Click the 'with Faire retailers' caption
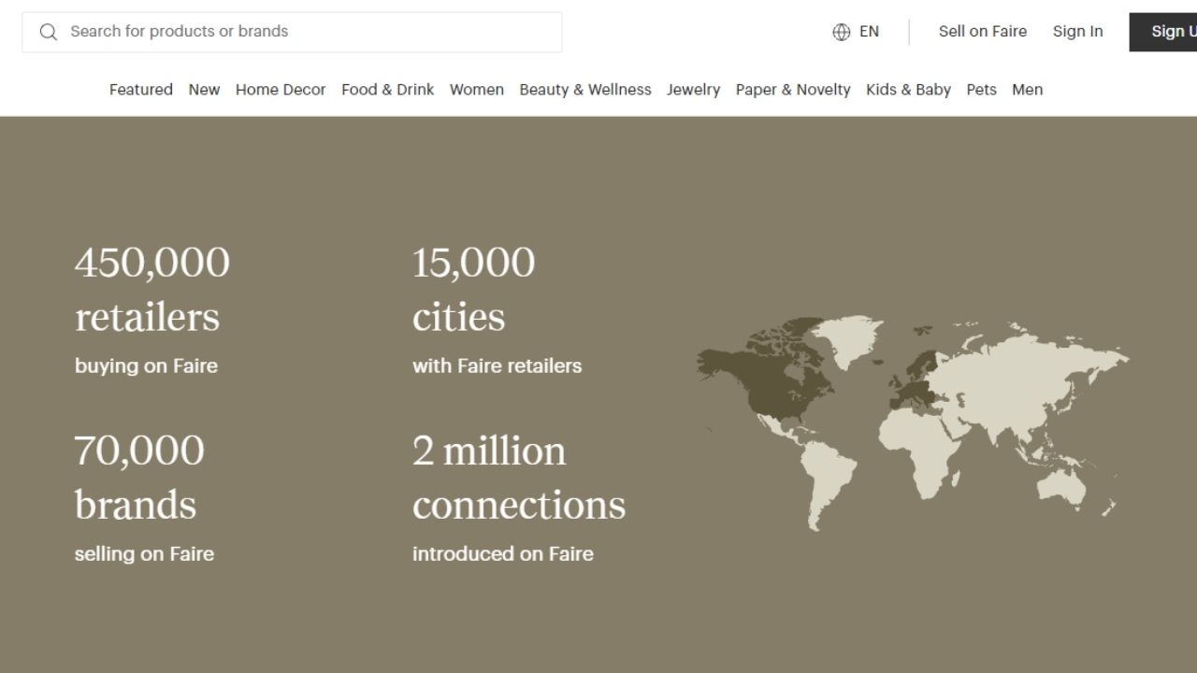1197x673 pixels. [x=497, y=365]
